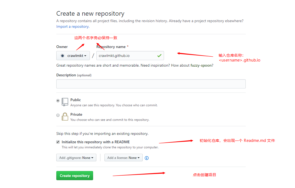The image size is (295, 188).
Task: Open the Owner crawlmkt dropdown
Action: [x=73, y=56]
